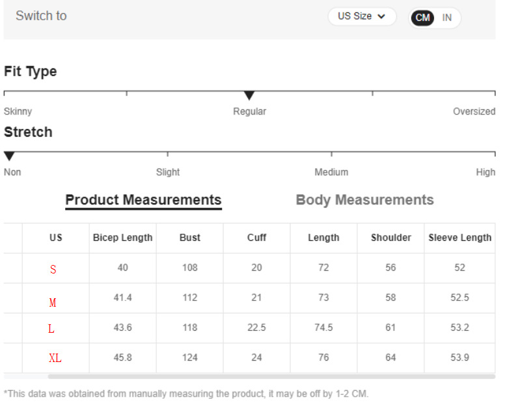505x405 pixels.
Task: Select the L size row label
Action: pyautogui.click(x=51, y=329)
